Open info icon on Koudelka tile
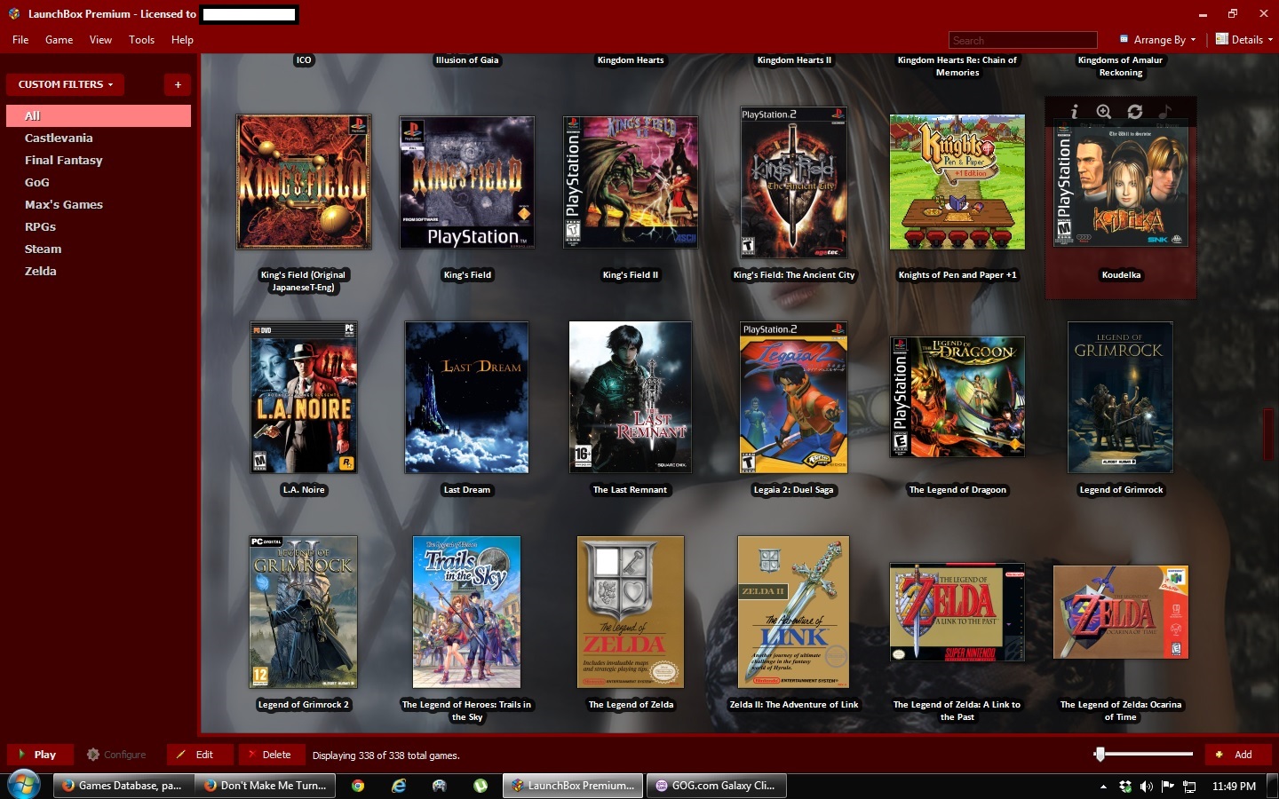 [1075, 112]
